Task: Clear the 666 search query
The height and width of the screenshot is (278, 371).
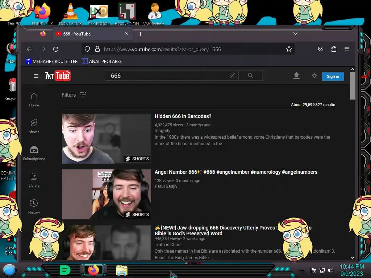Action: (232, 76)
